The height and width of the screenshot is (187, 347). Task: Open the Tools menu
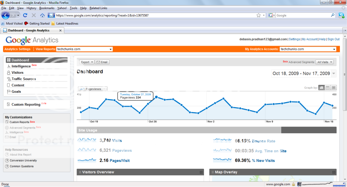pyautogui.click(x=74, y=8)
